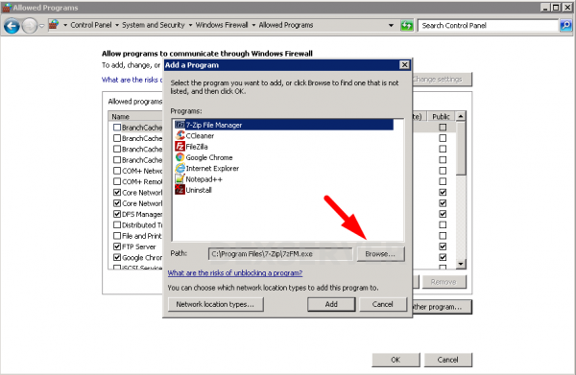This screenshot has height=375, width=576.
Task: Click the Remove button
Action: click(444, 282)
